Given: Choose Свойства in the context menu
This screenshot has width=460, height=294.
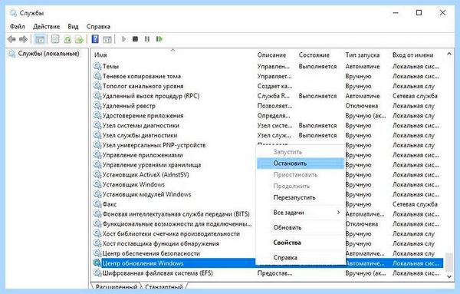Looking at the screenshot, I should tap(301, 243).
